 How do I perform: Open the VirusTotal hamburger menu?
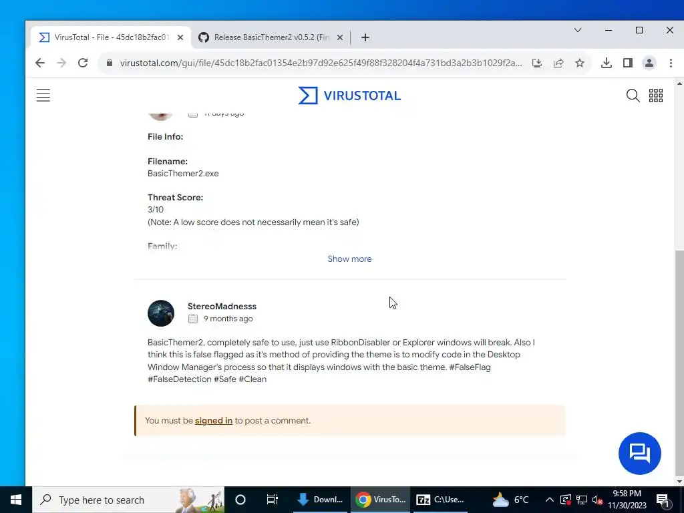(43, 95)
